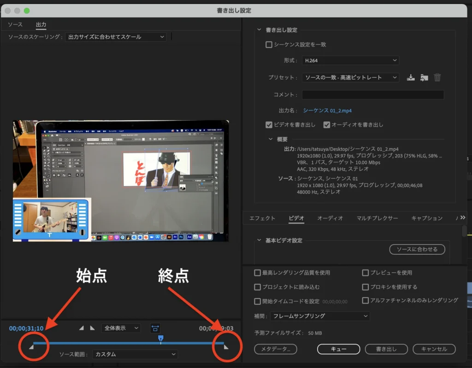Click the set out point triangle icon
The height and width of the screenshot is (368, 472).
(x=92, y=328)
